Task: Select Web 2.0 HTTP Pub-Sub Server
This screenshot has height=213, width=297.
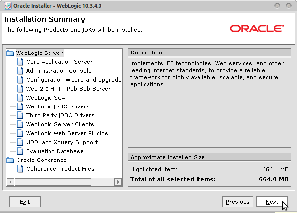Action: click(68, 89)
